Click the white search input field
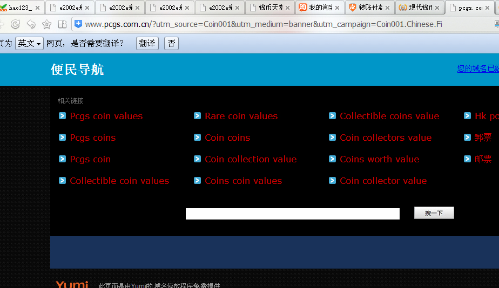Image resolution: width=499 pixels, height=288 pixels. (x=292, y=214)
